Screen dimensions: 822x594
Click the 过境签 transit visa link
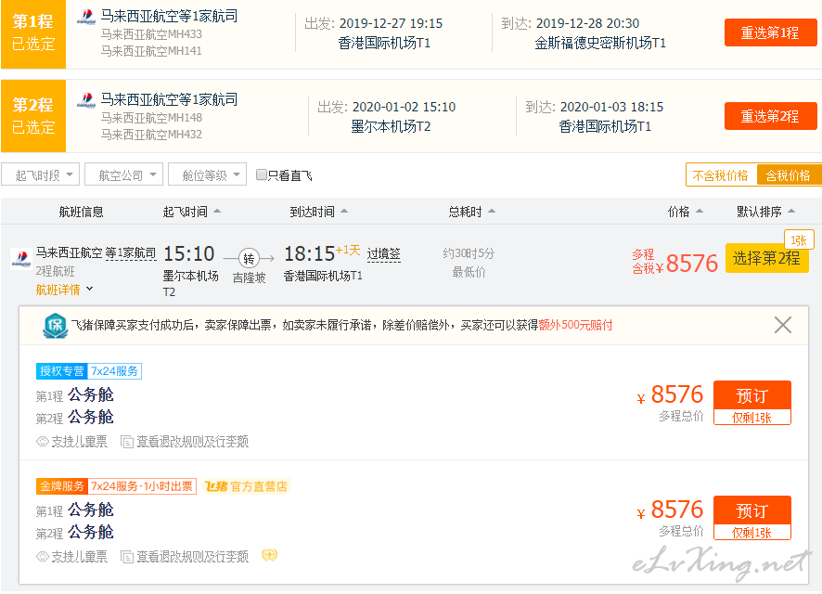point(384,254)
